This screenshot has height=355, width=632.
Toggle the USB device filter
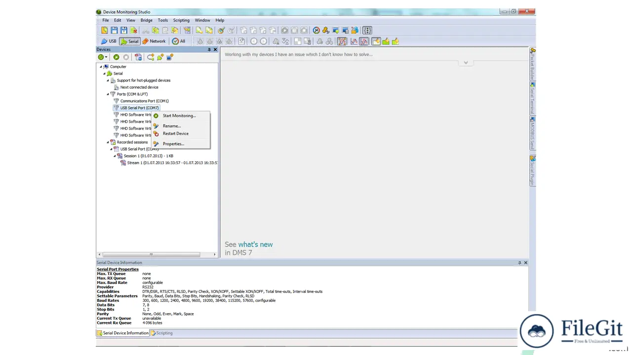109,41
